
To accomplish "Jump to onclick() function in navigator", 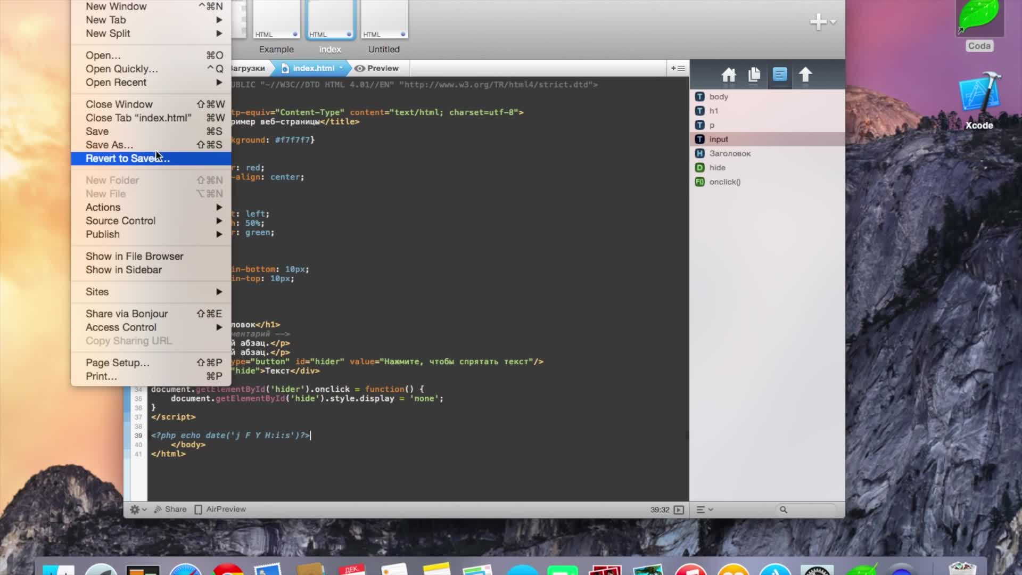I will (x=767, y=182).
